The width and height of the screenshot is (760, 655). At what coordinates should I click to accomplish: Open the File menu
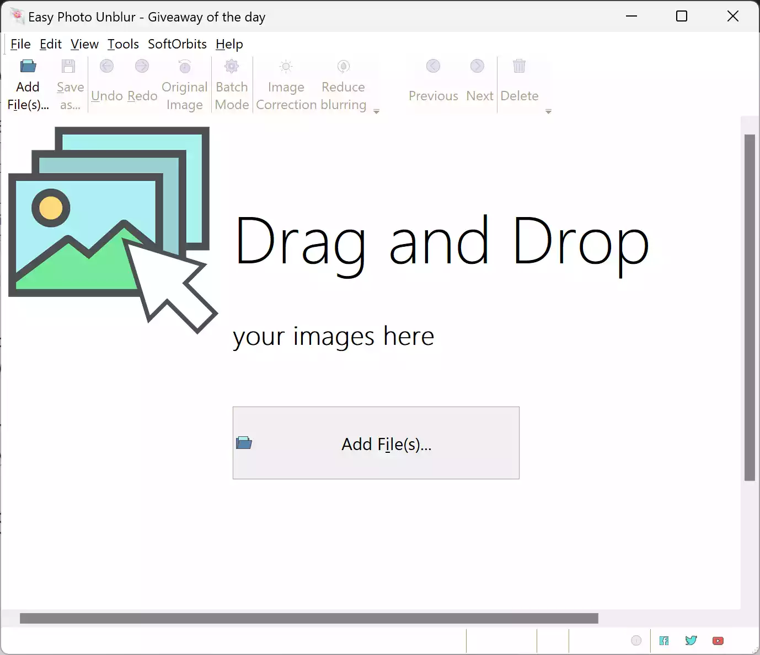click(20, 44)
